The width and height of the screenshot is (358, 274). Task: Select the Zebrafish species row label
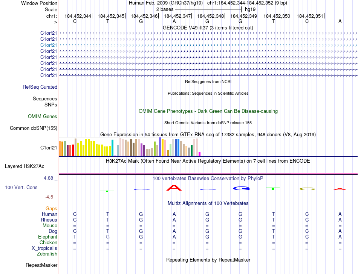tap(47, 254)
